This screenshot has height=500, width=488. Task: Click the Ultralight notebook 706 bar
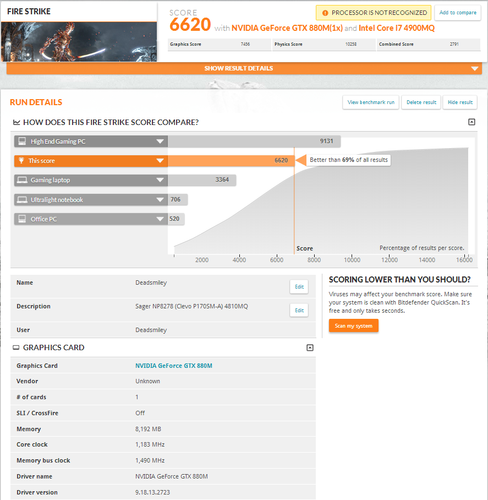(178, 200)
